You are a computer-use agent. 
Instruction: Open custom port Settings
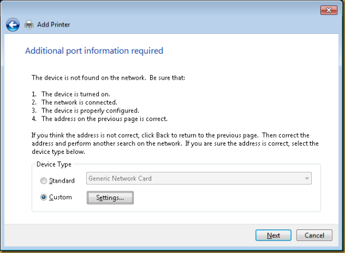[x=110, y=198]
